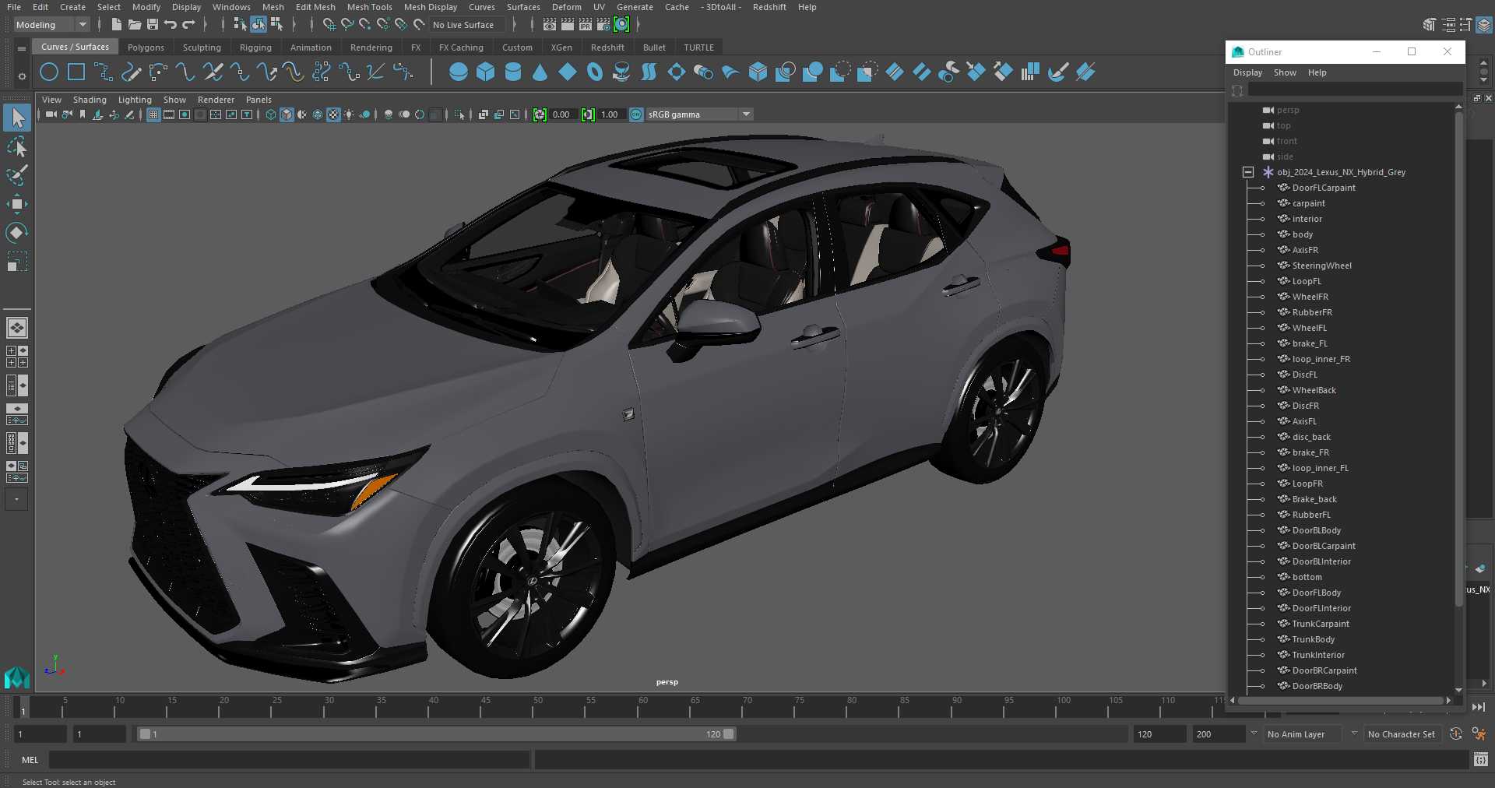Select WheelBack in the Outliner
1495x788 pixels.
tap(1314, 390)
